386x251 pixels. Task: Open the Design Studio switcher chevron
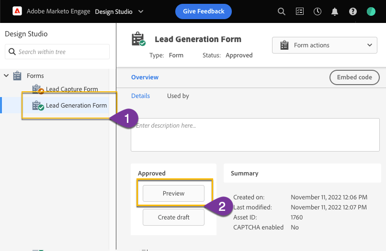click(x=141, y=11)
